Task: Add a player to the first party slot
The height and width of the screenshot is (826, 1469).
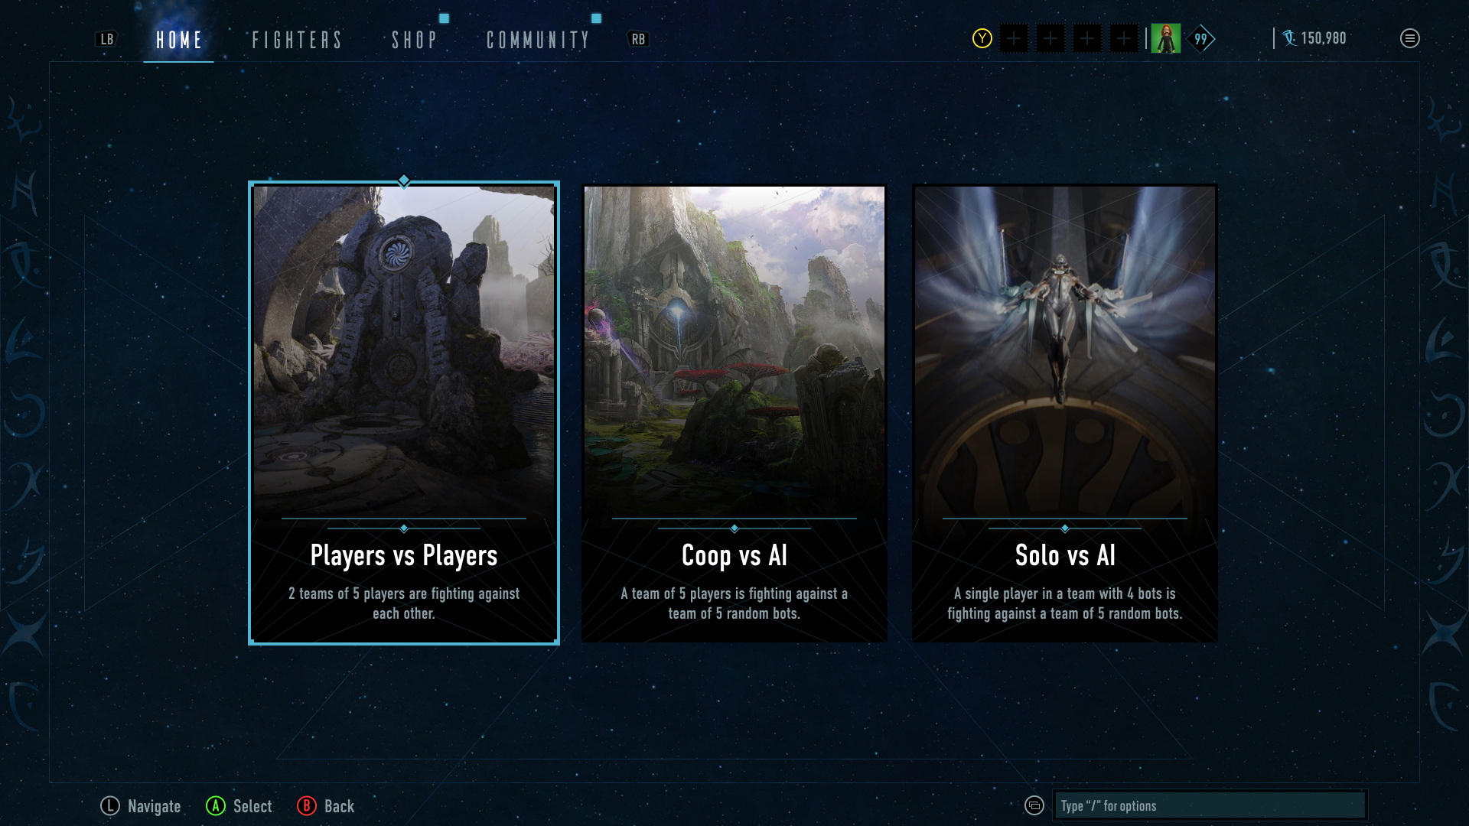Action: 1014,38
